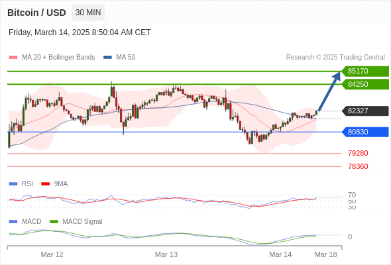The height and width of the screenshot is (265, 391).
Task: Click the red 9MA legend swatch
Action: [x=45, y=184]
